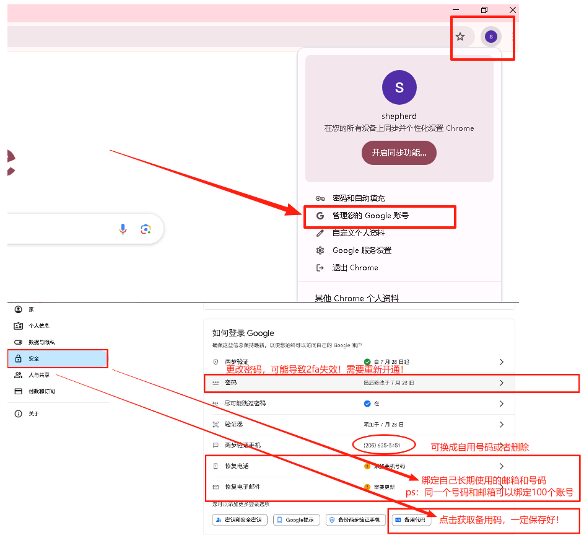Open Google Lens image search icon

[x=146, y=229]
